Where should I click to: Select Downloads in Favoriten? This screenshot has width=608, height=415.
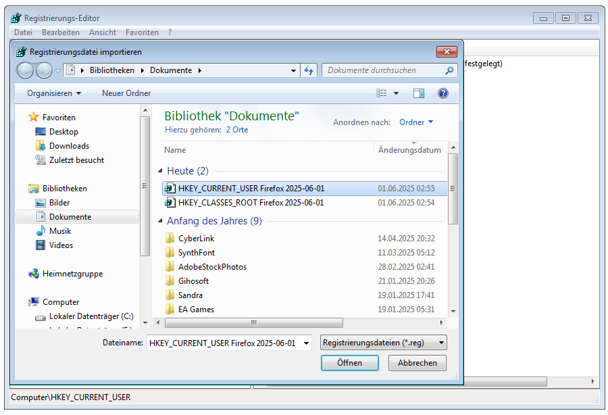[69, 146]
